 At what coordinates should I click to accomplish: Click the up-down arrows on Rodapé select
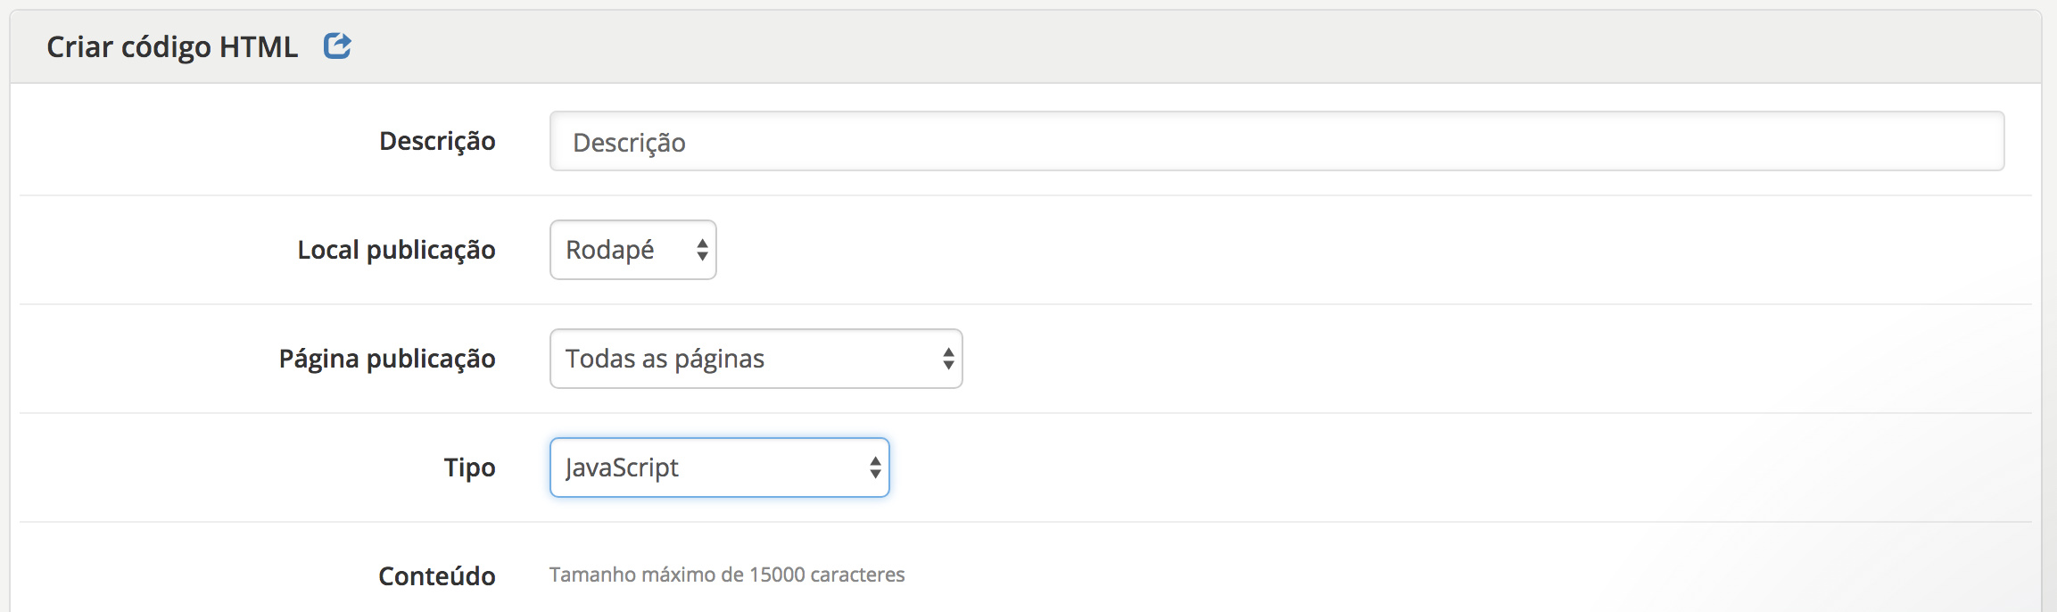pos(702,250)
